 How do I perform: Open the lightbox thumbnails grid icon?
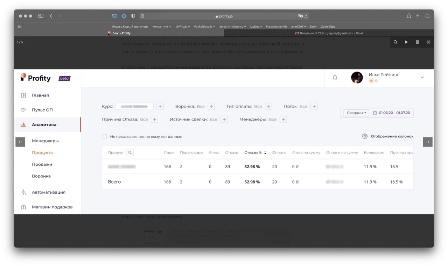418,42
